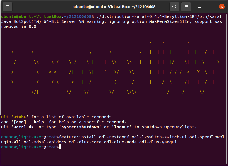Open the terminal hamburger menu
228x166 pixels.
point(186,7)
